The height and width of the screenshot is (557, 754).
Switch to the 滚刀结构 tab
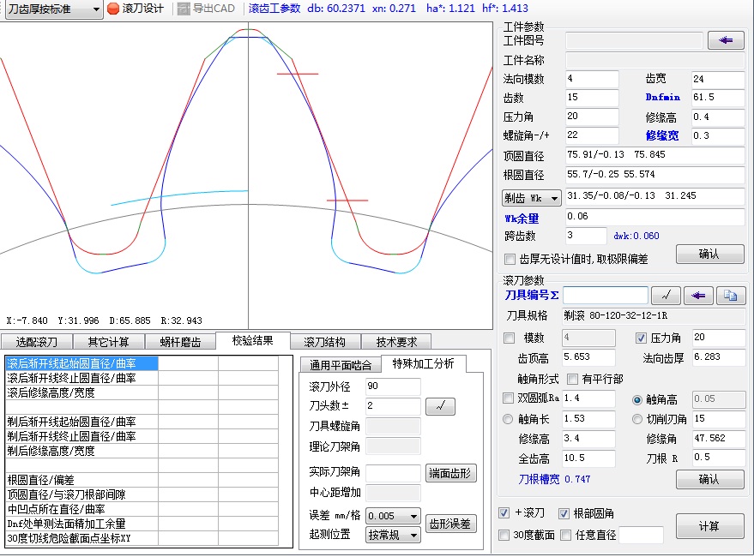click(x=324, y=342)
